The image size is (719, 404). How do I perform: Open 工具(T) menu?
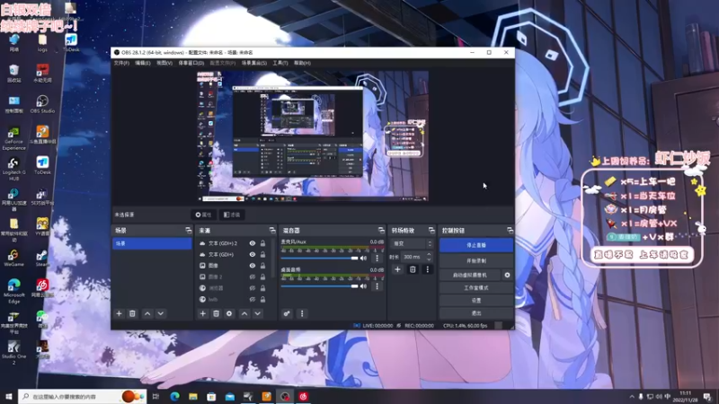pyautogui.click(x=280, y=63)
